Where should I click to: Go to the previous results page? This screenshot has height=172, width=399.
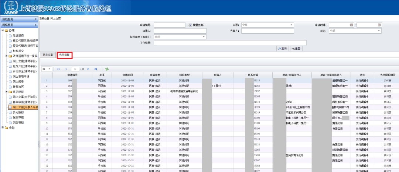click(66, 69)
